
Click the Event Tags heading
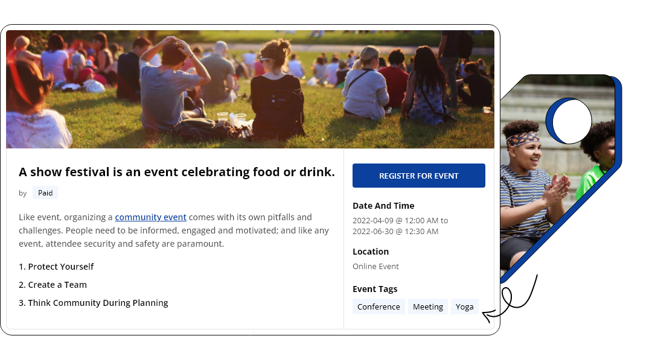pyautogui.click(x=375, y=289)
